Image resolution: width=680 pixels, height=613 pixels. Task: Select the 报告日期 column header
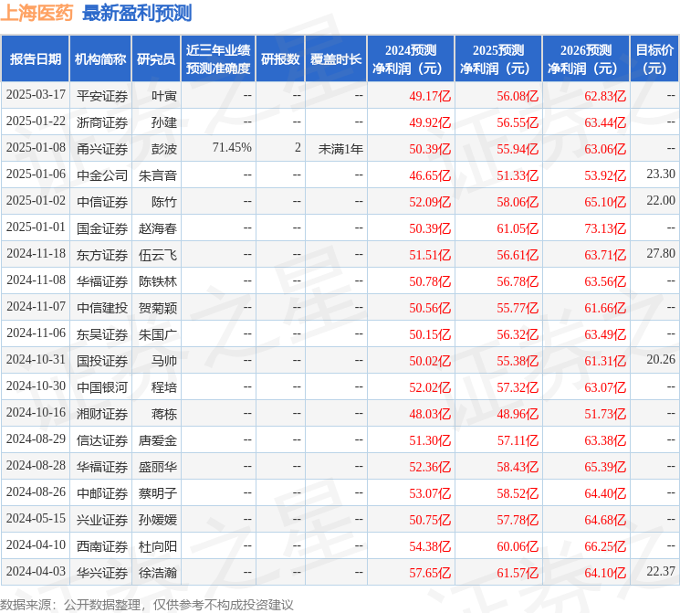pos(35,59)
